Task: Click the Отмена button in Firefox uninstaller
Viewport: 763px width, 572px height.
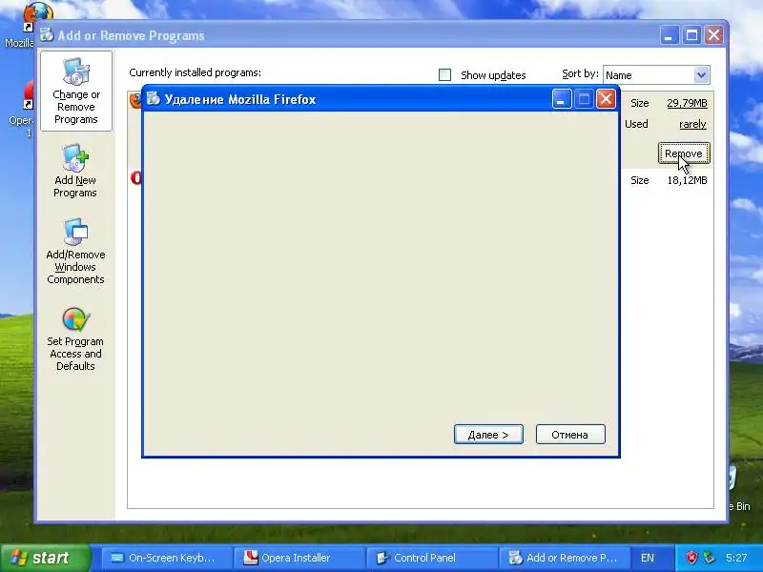Action: [570, 435]
